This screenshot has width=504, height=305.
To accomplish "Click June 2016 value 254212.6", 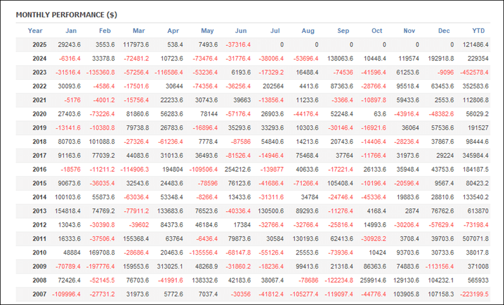I will [237, 169].
